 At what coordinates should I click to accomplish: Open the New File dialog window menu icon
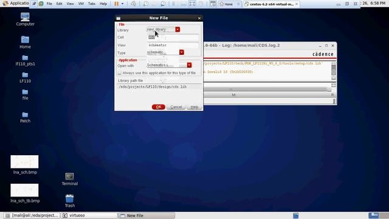[x=119, y=18]
